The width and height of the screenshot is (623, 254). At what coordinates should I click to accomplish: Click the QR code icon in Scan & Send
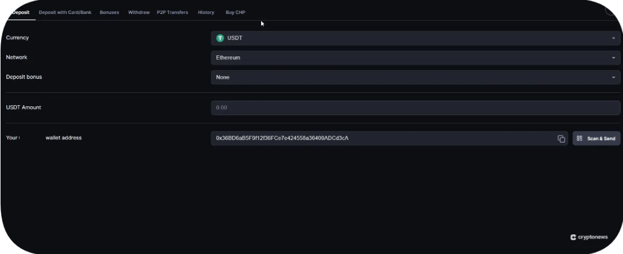click(580, 139)
